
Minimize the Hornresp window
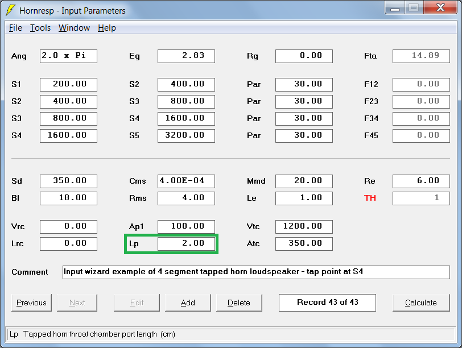coord(395,7)
